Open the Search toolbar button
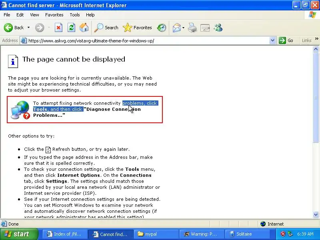Screen dimensions: 320x240 (x=106, y=28)
